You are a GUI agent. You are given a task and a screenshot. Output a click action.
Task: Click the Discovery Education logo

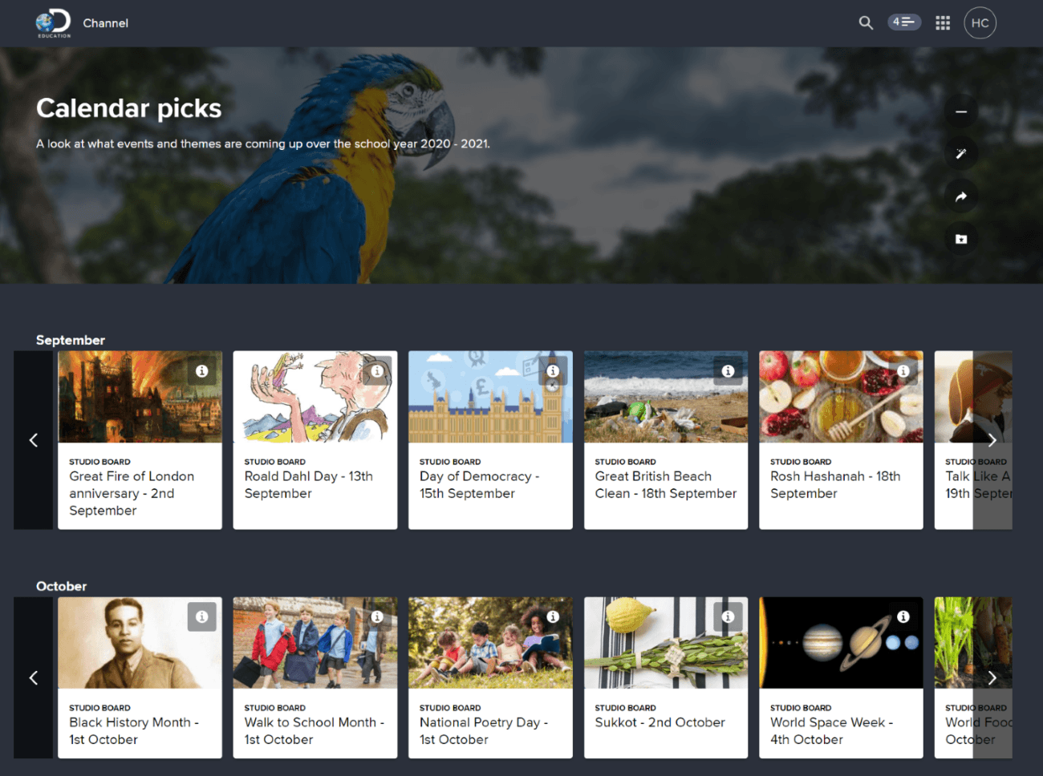click(54, 22)
